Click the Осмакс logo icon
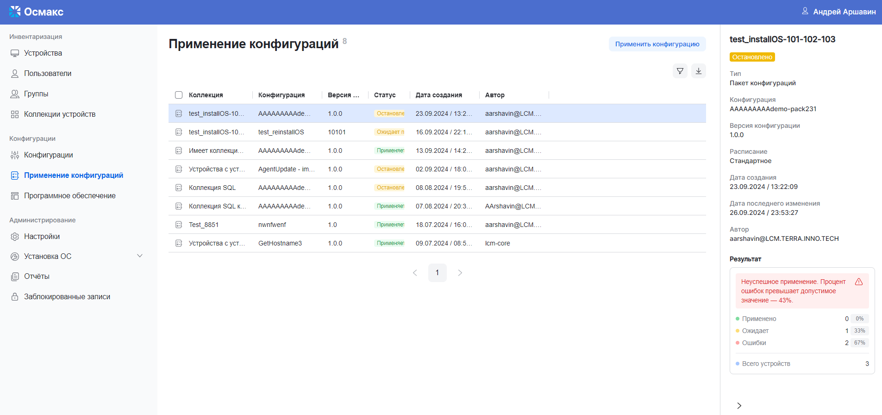 (x=15, y=12)
